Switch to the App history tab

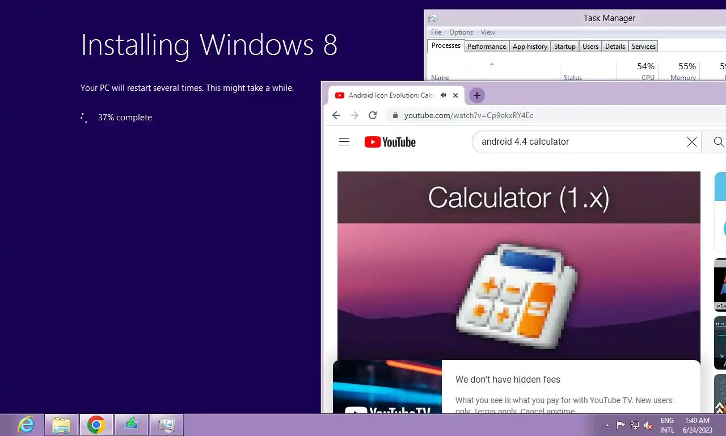tap(530, 47)
